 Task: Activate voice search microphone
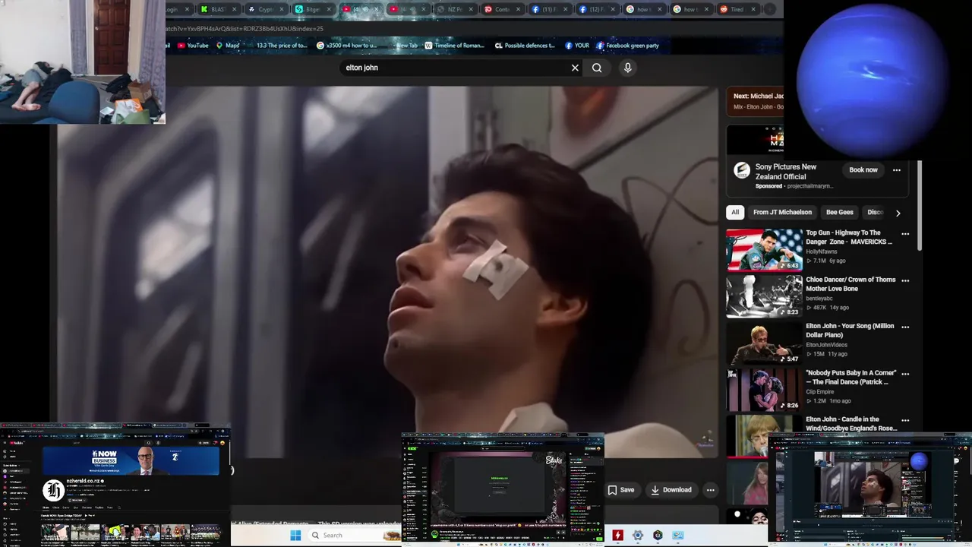click(x=627, y=68)
